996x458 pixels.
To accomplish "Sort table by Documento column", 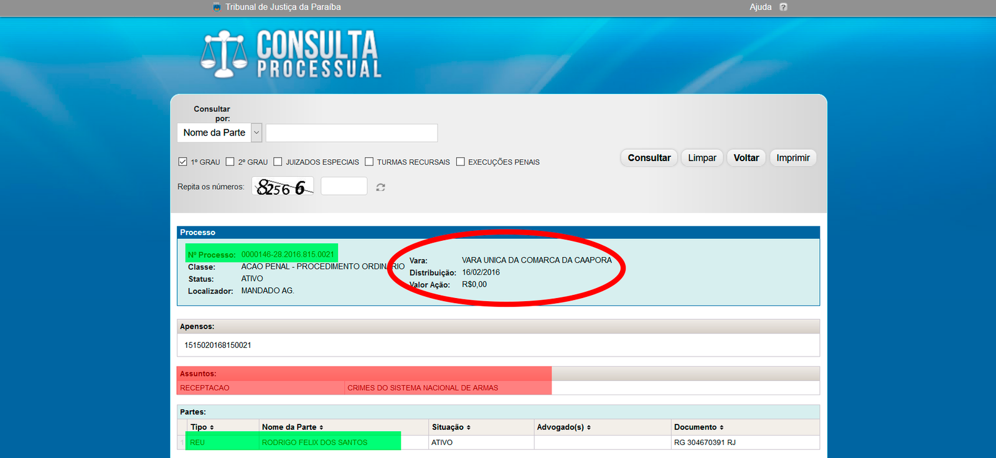I will (x=698, y=427).
